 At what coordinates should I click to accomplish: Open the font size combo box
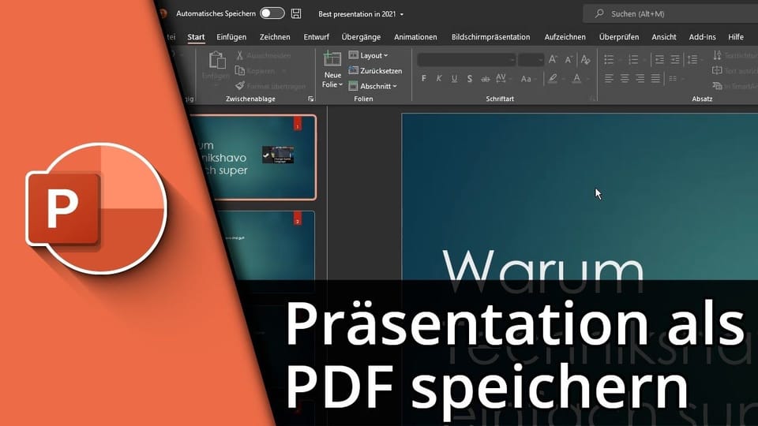tap(531, 60)
